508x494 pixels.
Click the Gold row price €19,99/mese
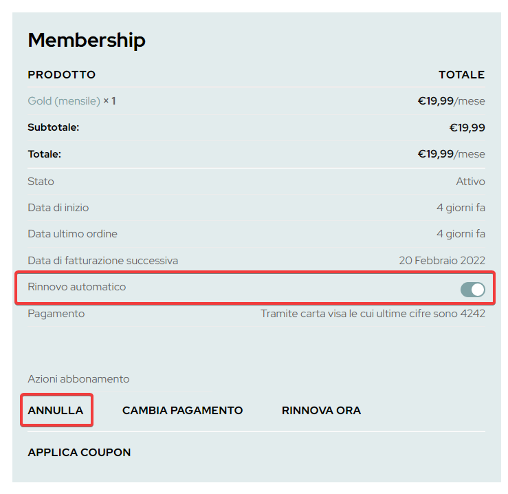tap(451, 101)
